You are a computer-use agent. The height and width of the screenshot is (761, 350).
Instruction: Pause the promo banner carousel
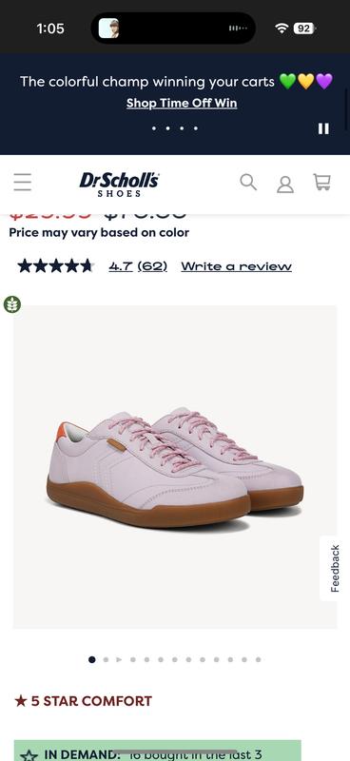coord(323,128)
